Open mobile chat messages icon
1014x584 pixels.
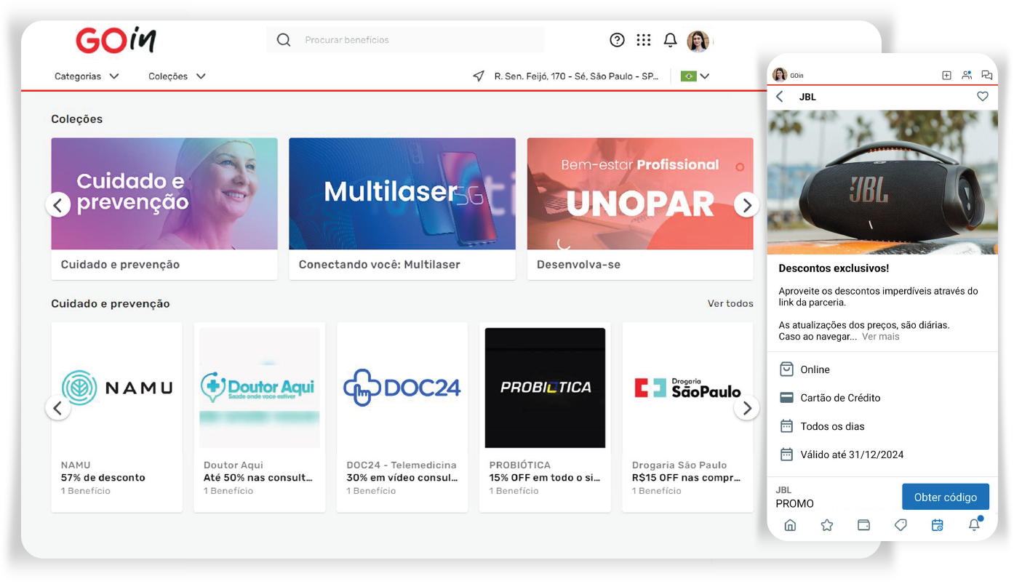[x=987, y=75]
